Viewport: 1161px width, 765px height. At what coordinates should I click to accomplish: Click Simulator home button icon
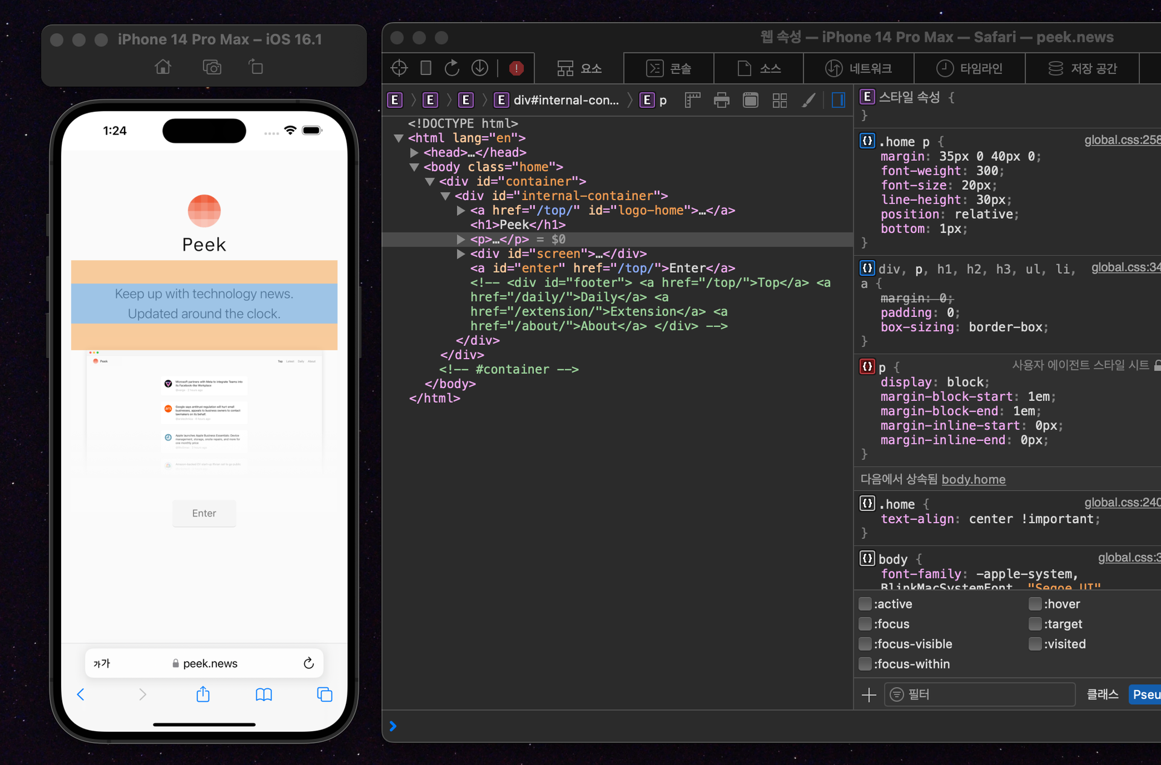(x=163, y=67)
